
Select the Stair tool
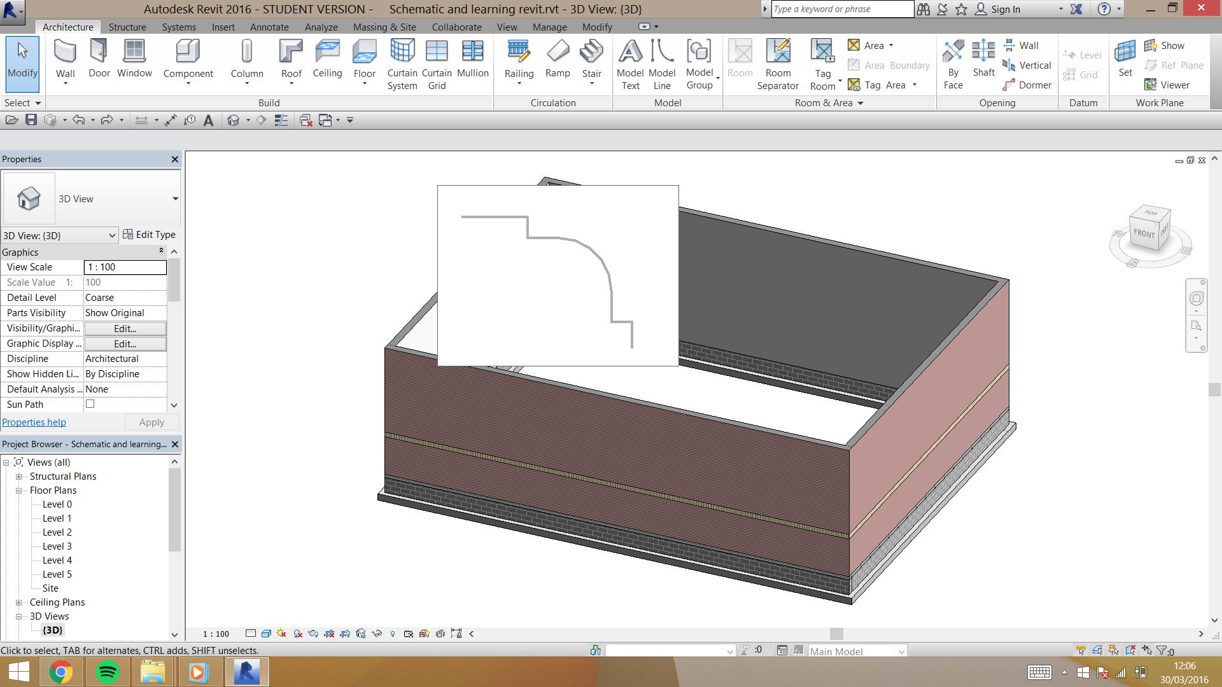[x=592, y=57]
